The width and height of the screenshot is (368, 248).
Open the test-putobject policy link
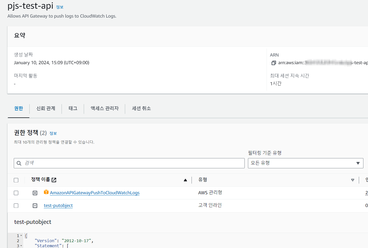coord(58,205)
